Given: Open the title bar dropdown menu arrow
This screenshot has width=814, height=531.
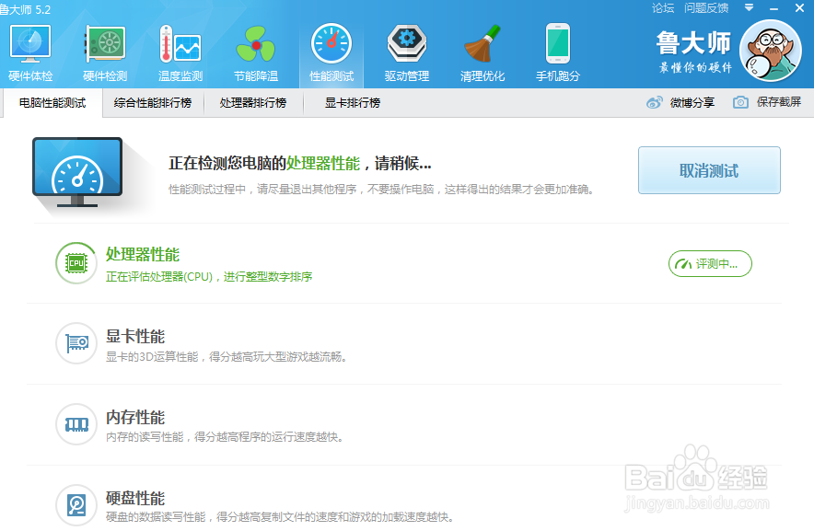Looking at the screenshot, I should coord(749,7).
